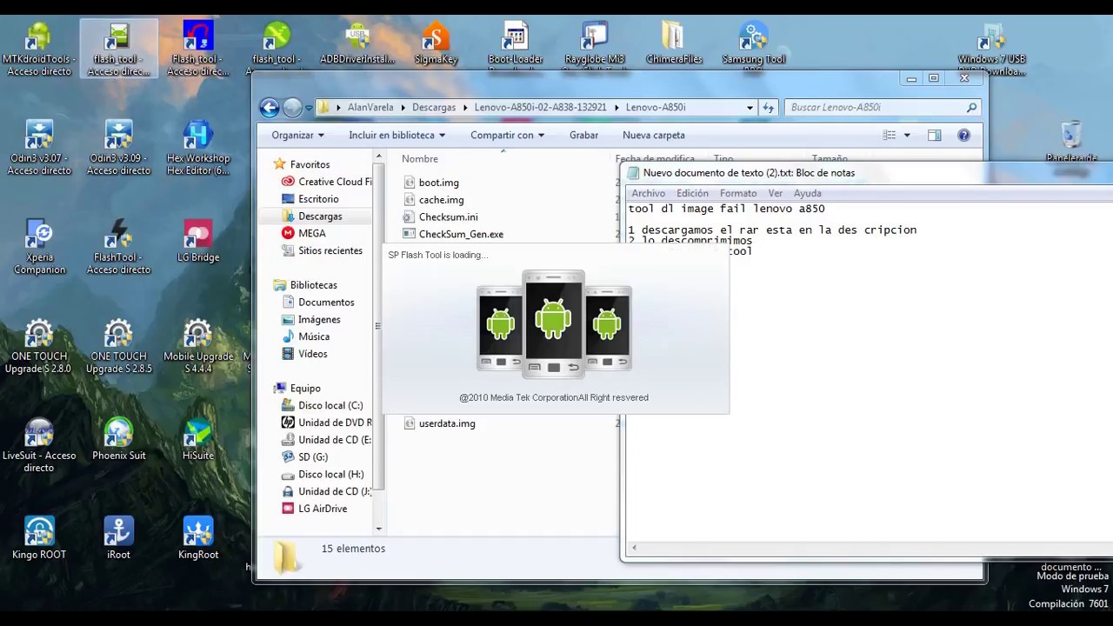1113x626 pixels.
Task: Open Formato menu in Notepad
Action: tap(738, 193)
